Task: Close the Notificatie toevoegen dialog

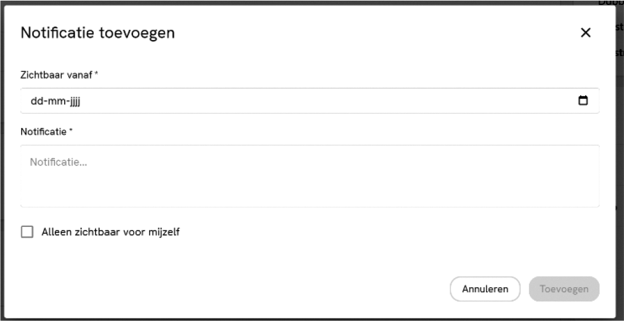Action: [585, 33]
